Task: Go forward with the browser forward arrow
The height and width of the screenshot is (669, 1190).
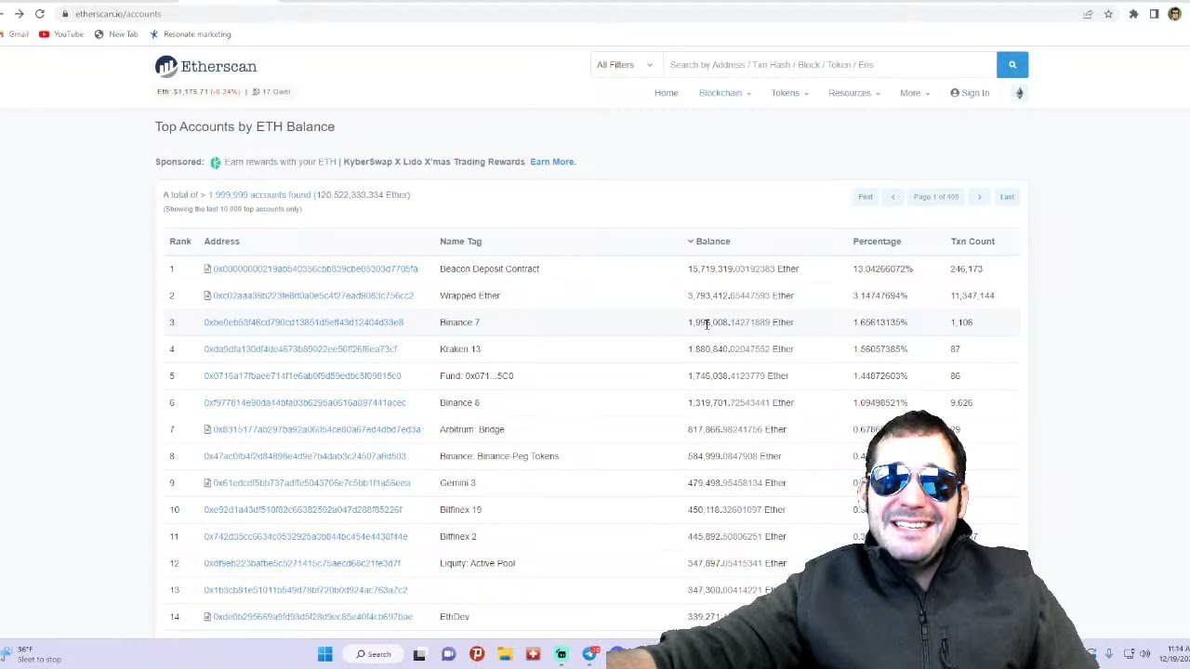Action: tap(19, 14)
